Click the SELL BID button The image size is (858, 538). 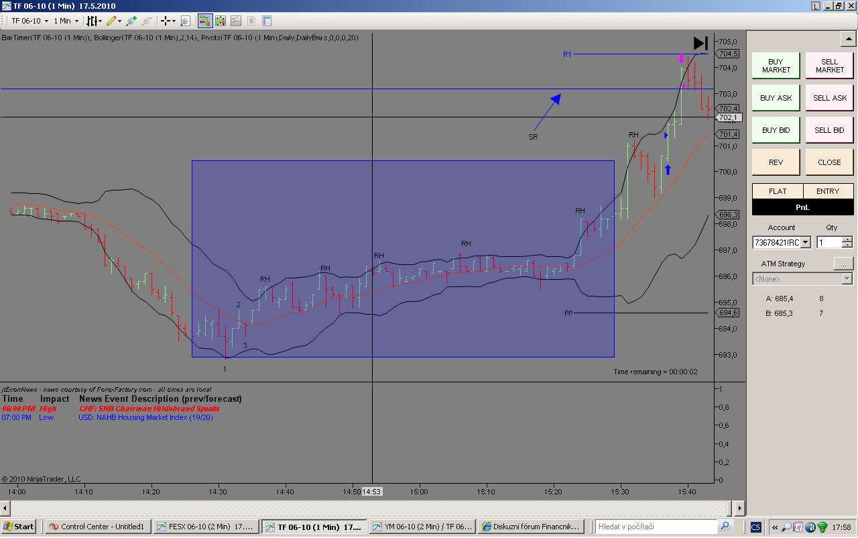[830, 130]
